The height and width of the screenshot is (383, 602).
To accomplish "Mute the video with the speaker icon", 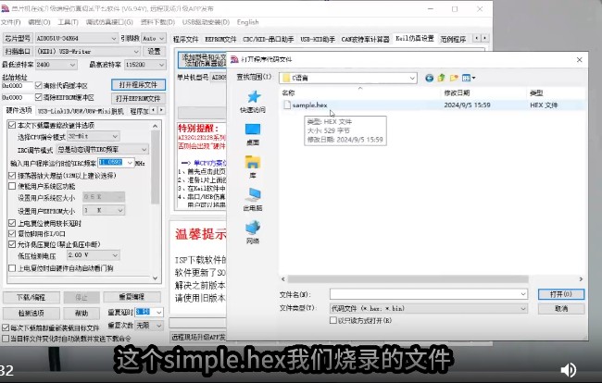I will tap(569, 369).
